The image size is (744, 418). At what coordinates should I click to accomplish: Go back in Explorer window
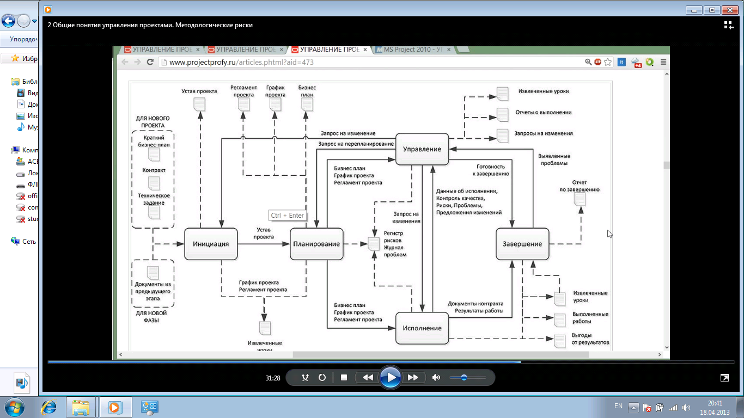tap(8, 21)
